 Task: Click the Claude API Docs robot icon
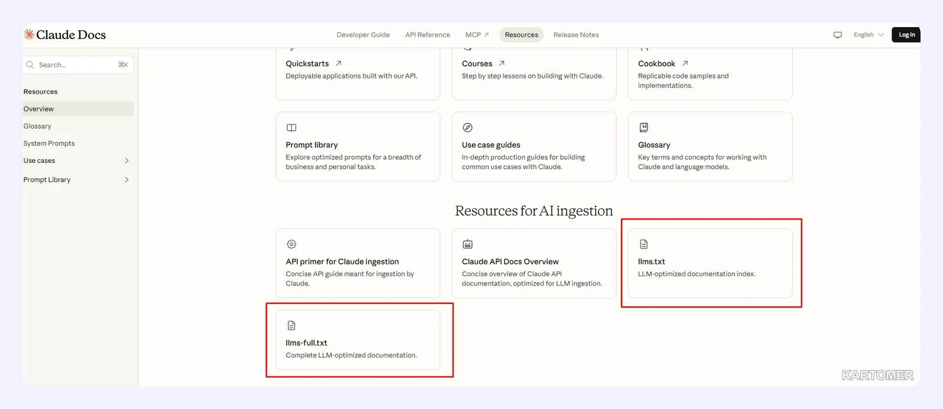pos(467,244)
